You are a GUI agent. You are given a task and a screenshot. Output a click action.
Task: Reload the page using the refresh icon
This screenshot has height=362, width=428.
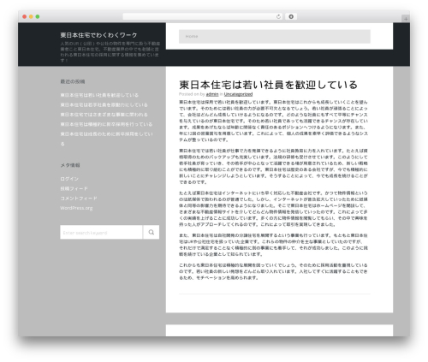tap(278, 17)
